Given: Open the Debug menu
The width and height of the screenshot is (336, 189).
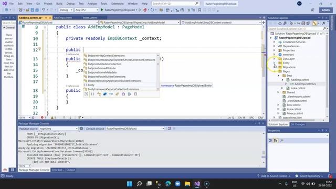Looking at the screenshot, I should point(70,4).
